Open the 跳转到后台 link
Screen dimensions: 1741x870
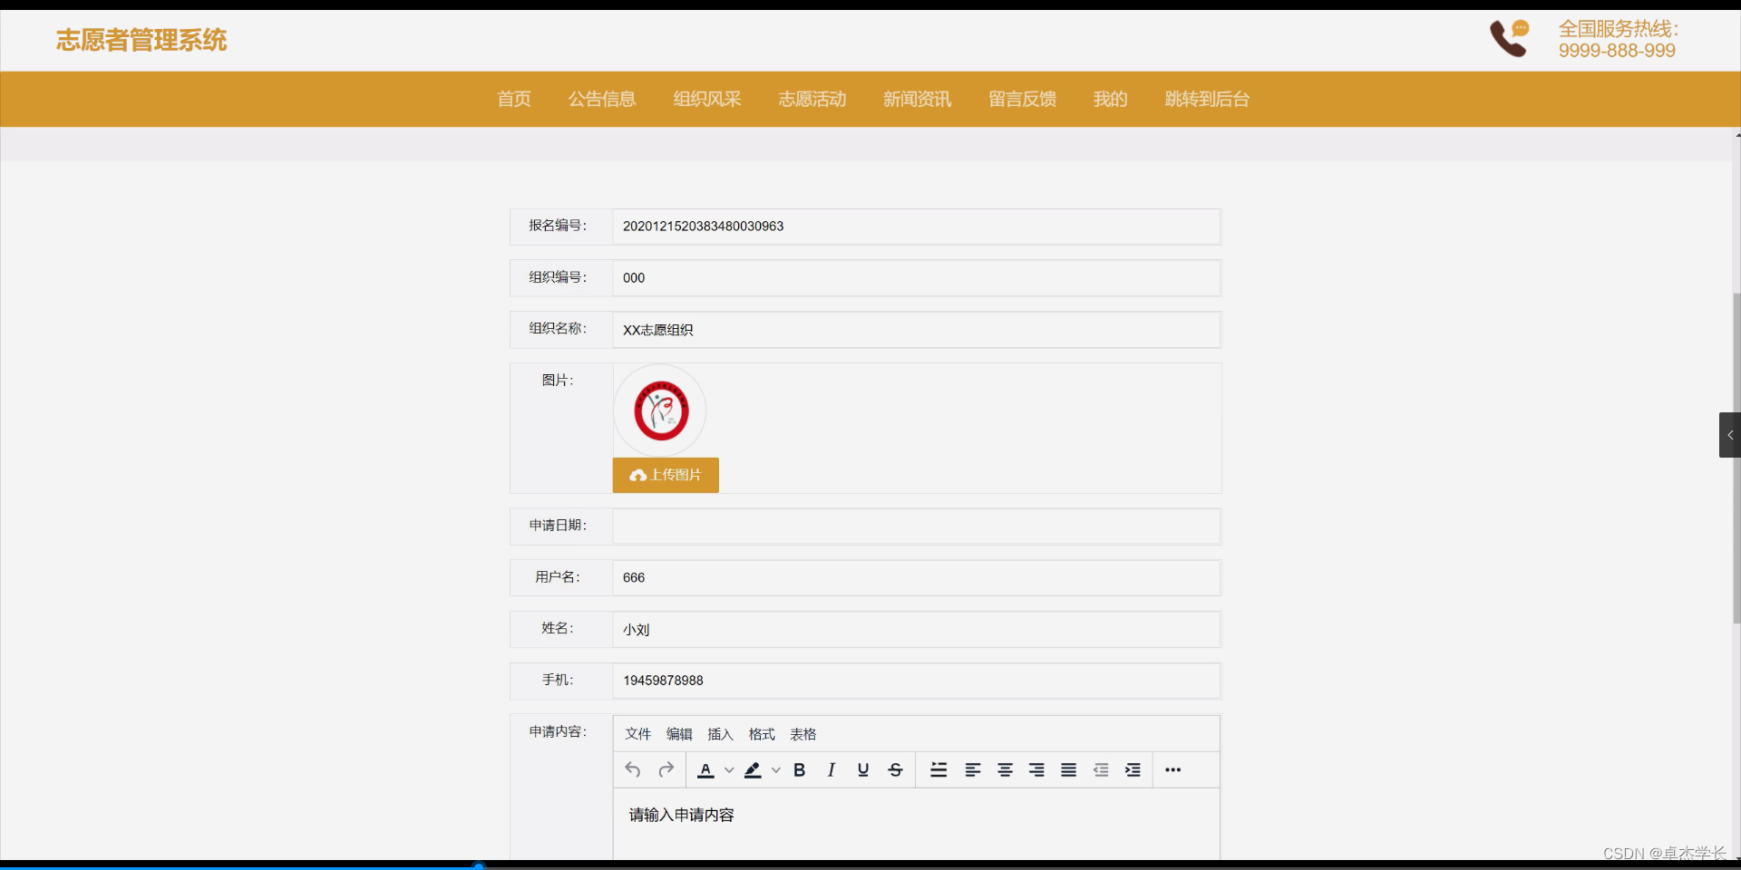1207,99
